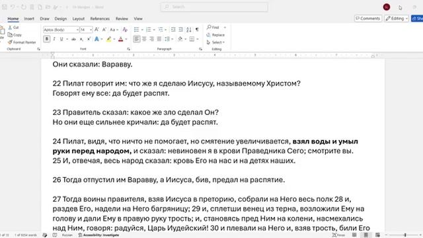423x238 pixels.
Task: Open the Home ribbon tab
Action: click(13, 19)
